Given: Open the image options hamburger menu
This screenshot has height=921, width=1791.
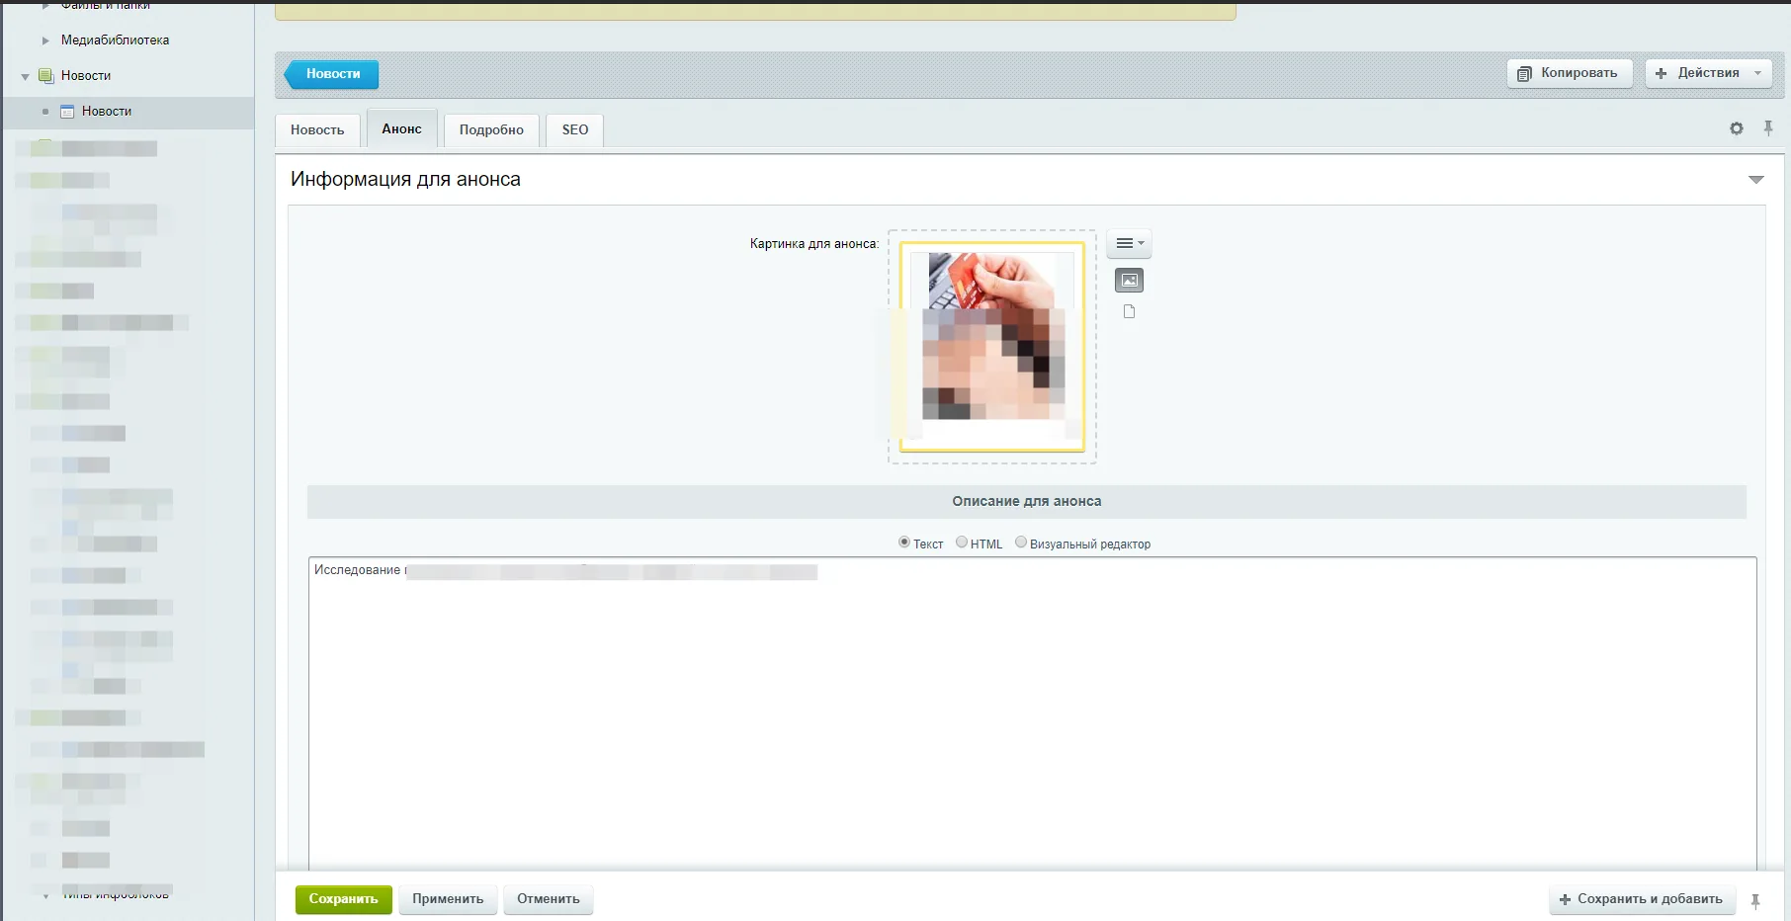Looking at the screenshot, I should pyautogui.click(x=1129, y=243).
